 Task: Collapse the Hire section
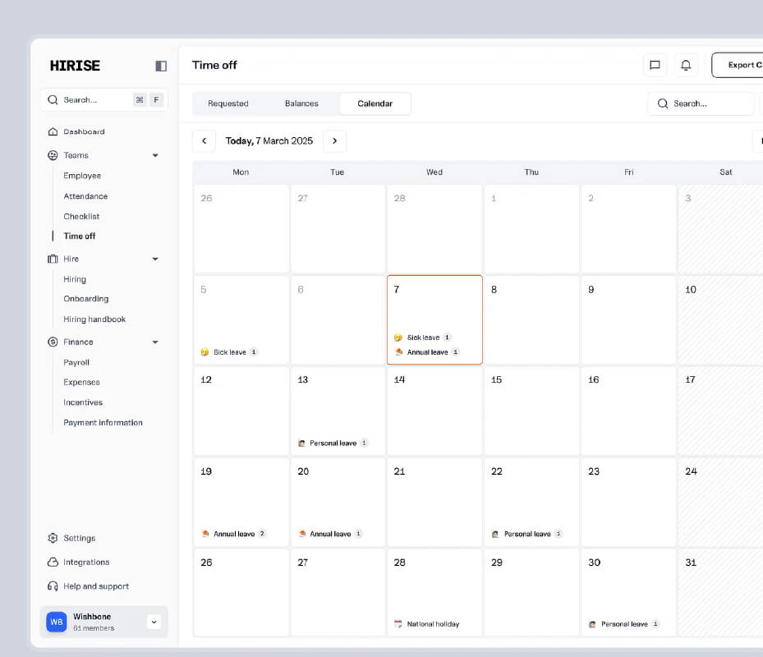tap(155, 259)
